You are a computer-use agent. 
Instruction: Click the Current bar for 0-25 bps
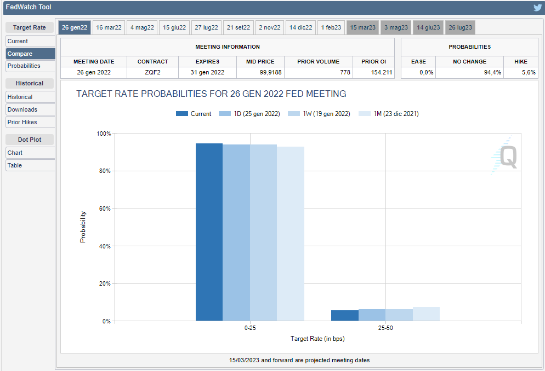pos(209,232)
